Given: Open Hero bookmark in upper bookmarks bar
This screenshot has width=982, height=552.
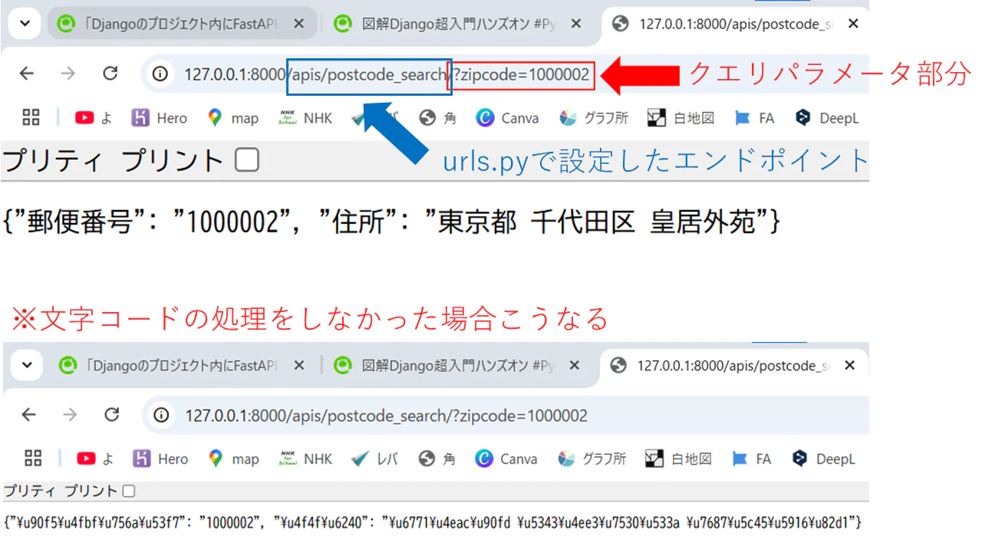Looking at the screenshot, I should click(x=159, y=118).
